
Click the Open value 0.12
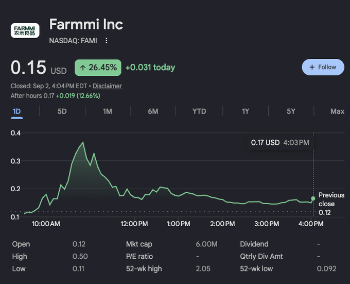79,244
